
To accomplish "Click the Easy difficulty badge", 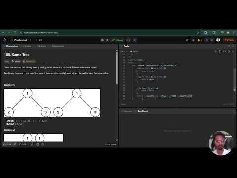I will [7, 61].
